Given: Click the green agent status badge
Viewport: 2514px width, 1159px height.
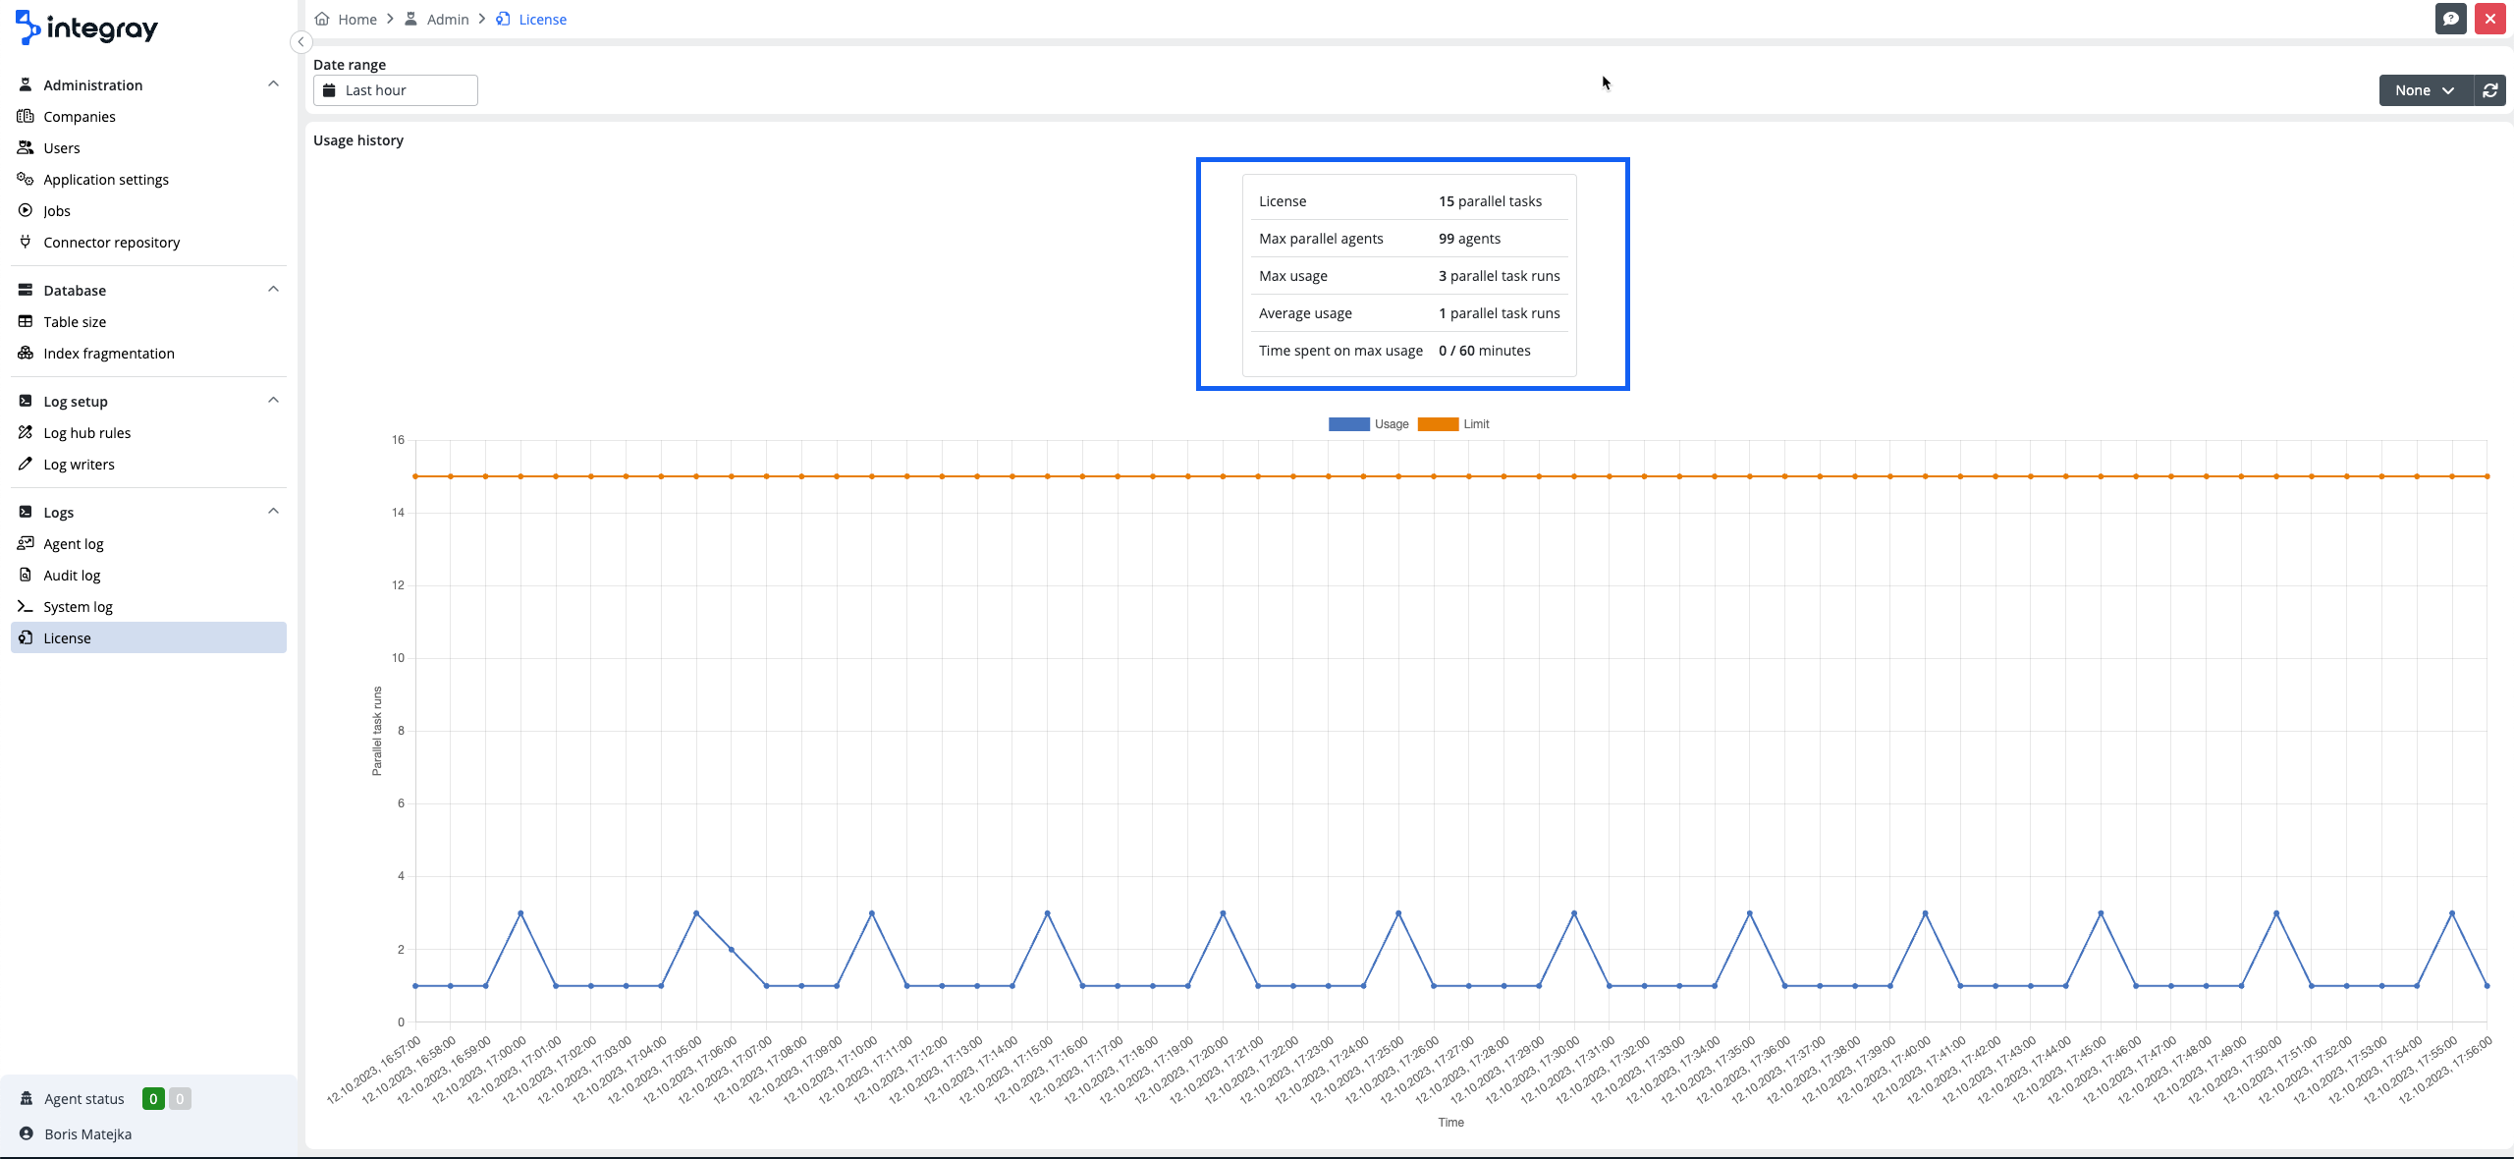Looking at the screenshot, I should click(x=153, y=1098).
